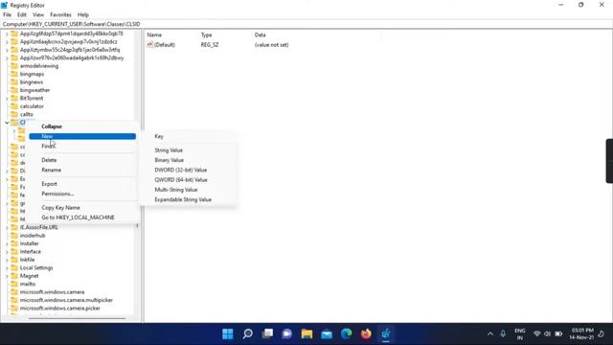
Task: Select the callto key
Action: pyautogui.click(x=27, y=114)
